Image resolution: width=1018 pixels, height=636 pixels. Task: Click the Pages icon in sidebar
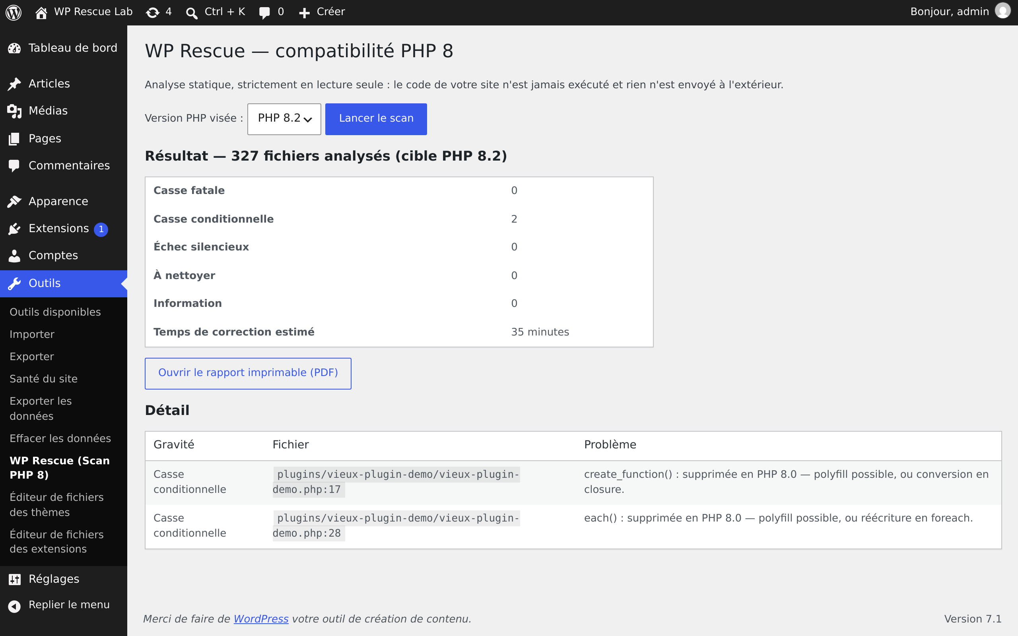14,139
